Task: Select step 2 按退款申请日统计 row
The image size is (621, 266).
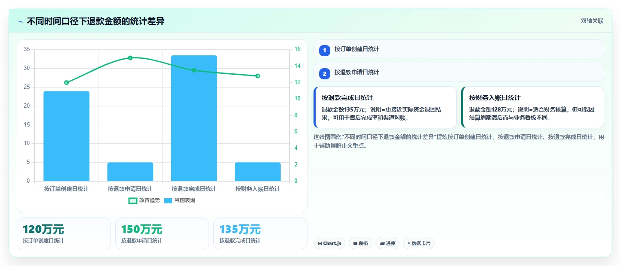Action: (459, 72)
